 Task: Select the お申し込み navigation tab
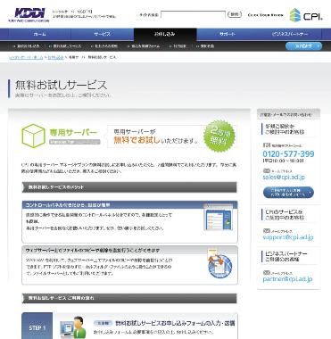(165, 34)
